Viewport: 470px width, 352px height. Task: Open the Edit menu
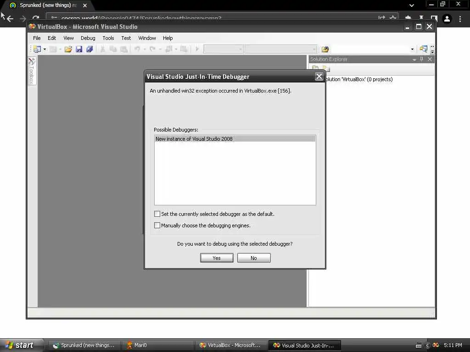coord(52,38)
